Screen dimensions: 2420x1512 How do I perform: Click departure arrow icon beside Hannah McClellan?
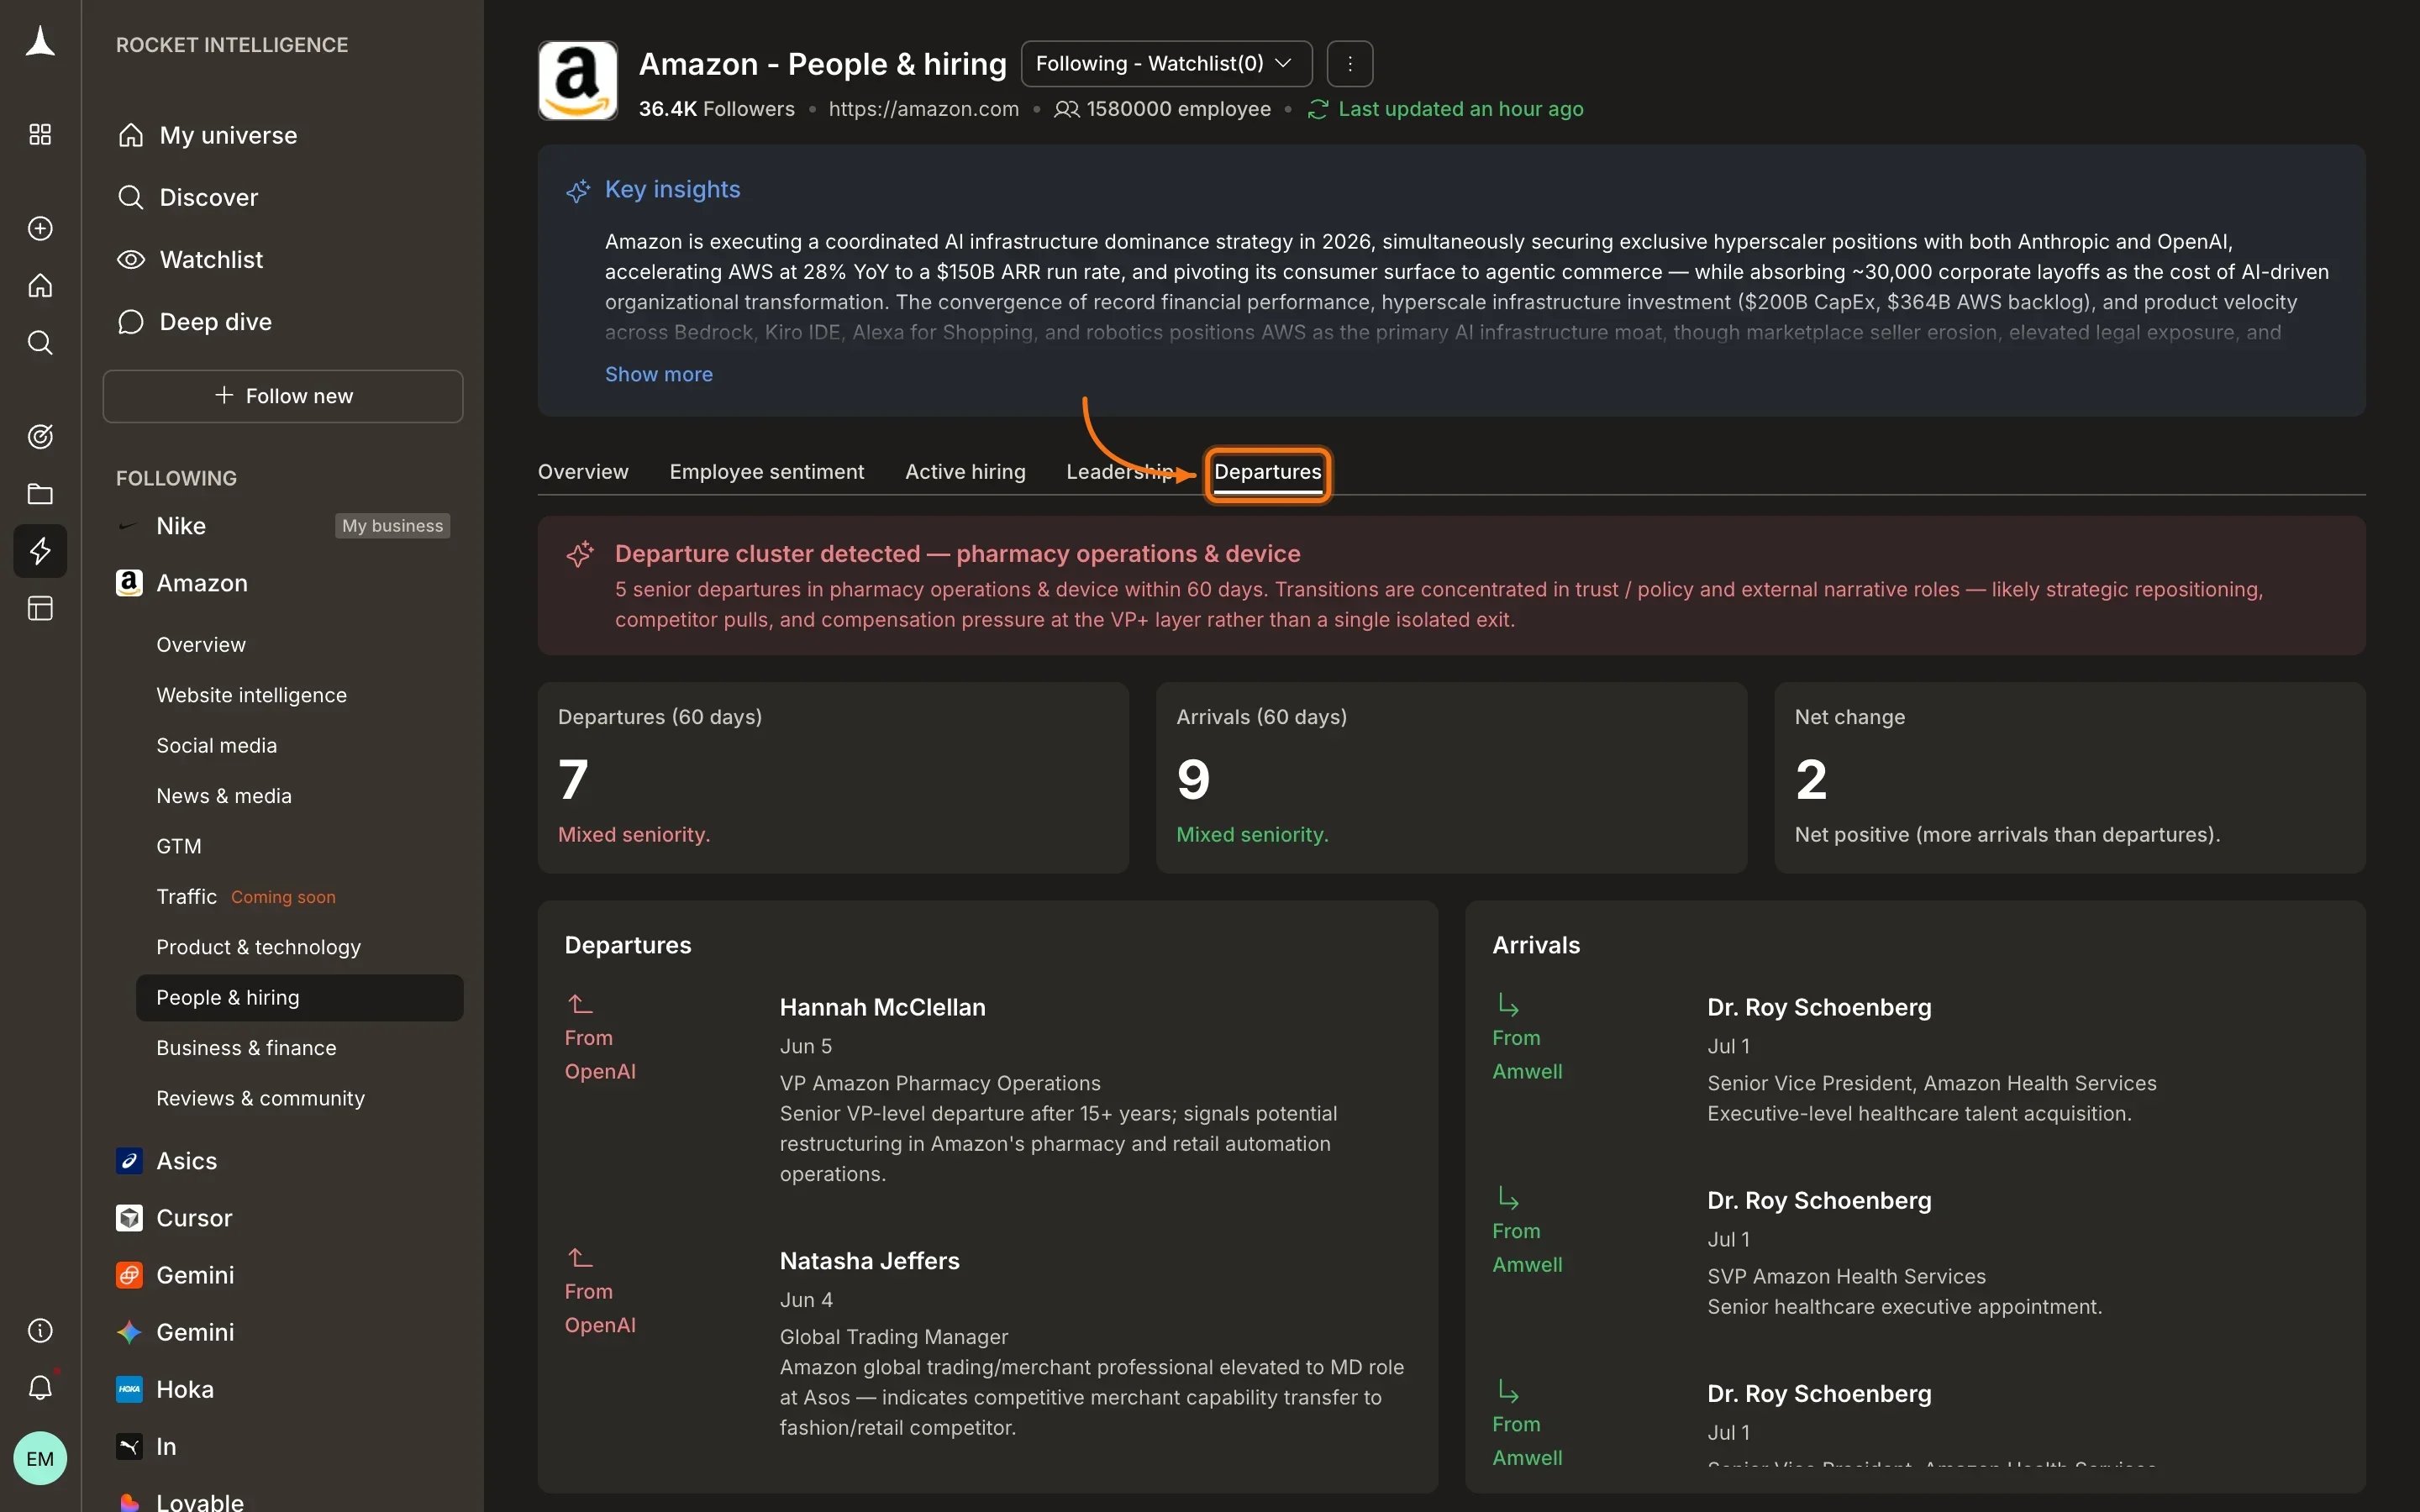pos(580,1003)
